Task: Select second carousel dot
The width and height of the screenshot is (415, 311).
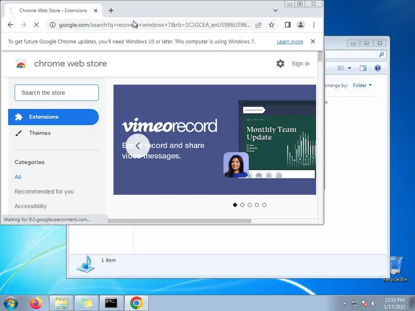Action: 242,205
